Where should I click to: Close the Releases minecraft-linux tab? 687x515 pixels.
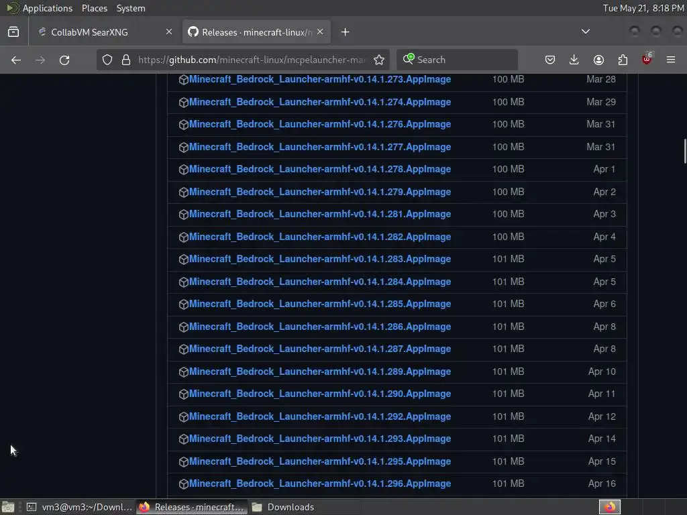click(320, 32)
